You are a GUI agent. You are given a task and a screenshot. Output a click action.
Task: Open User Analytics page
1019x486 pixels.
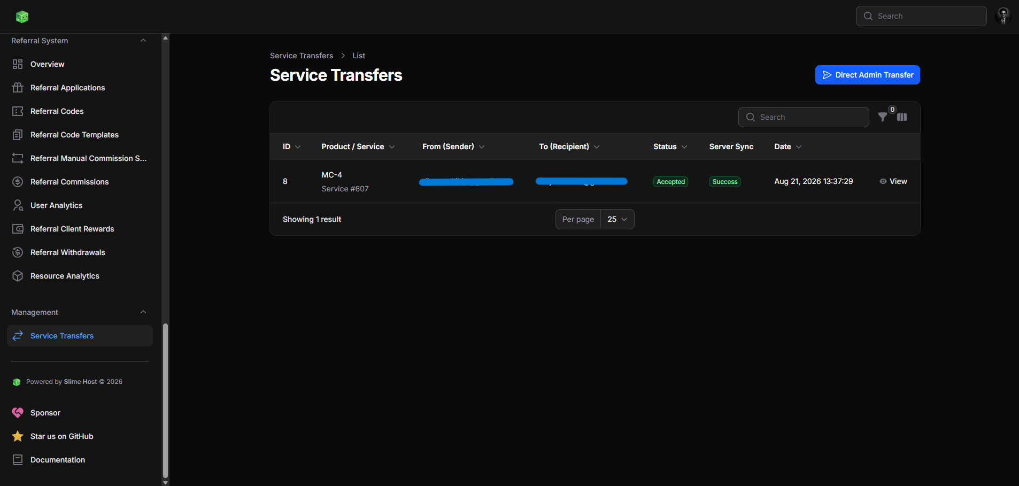click(x=80, y=205)
